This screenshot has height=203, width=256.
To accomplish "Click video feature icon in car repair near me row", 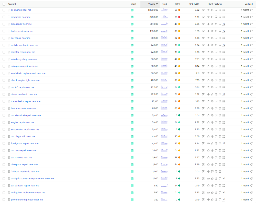I will click(x=212, y=38).
